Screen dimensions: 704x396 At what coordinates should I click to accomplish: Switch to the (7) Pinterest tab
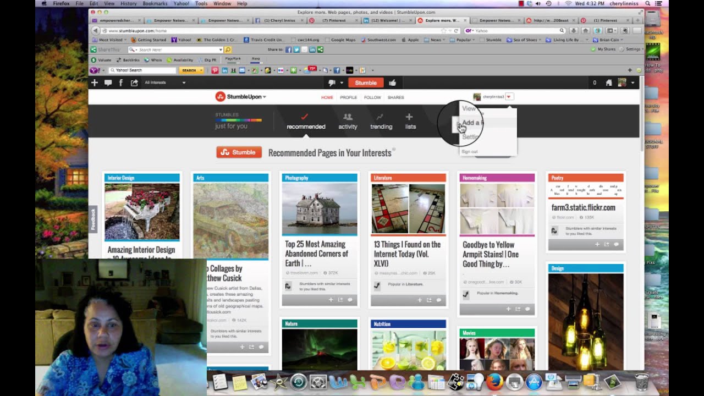coord(334,20)
